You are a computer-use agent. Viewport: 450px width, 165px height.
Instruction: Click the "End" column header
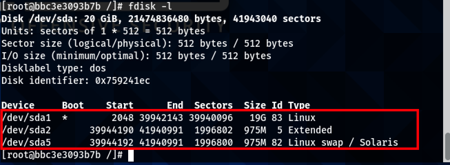175,105
